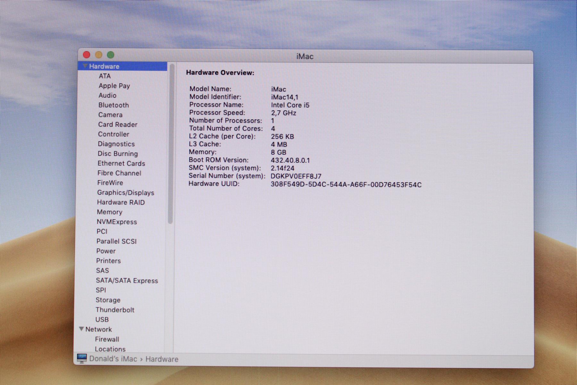Click the Processor Speed value 2,7 GHz
This screenshot has width=577, height=385.
pyautogui.click(x=284, y=113)
